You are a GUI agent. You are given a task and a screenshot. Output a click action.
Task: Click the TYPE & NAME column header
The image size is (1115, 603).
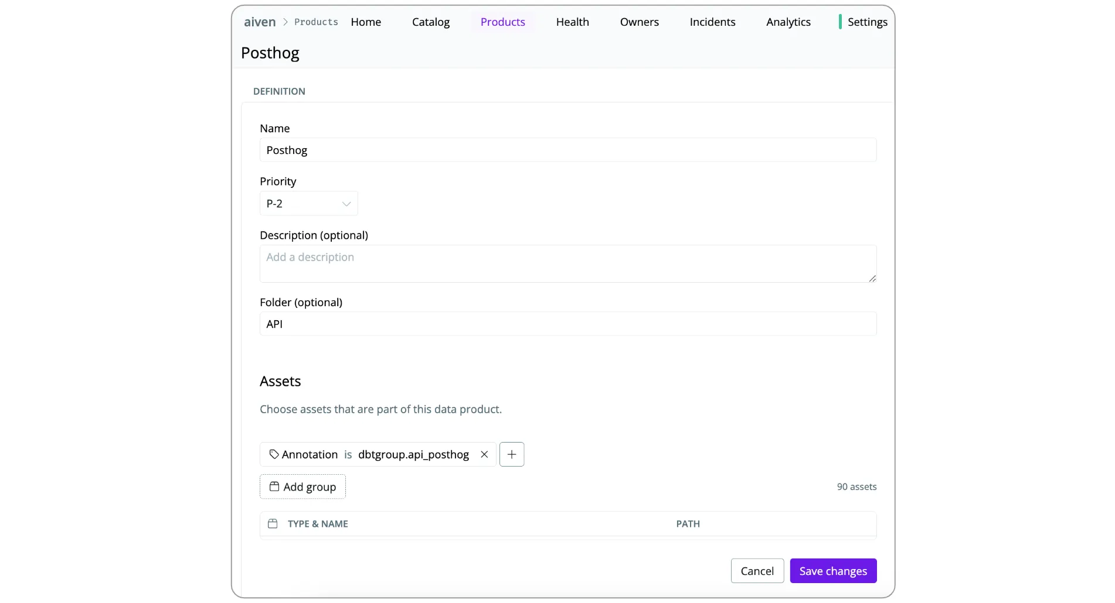tap(318, 524)
